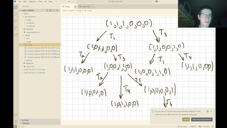
Task: Click the Copilot status bar icon
Action: pos(200,127)
